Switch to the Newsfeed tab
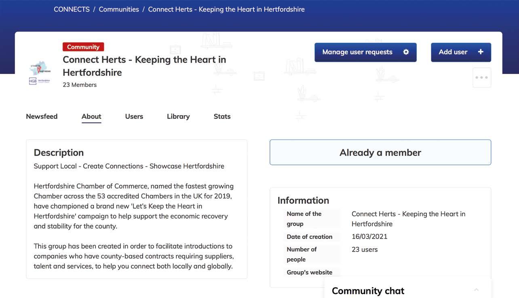Screen dimensions: 519x298 pos(42,116)
